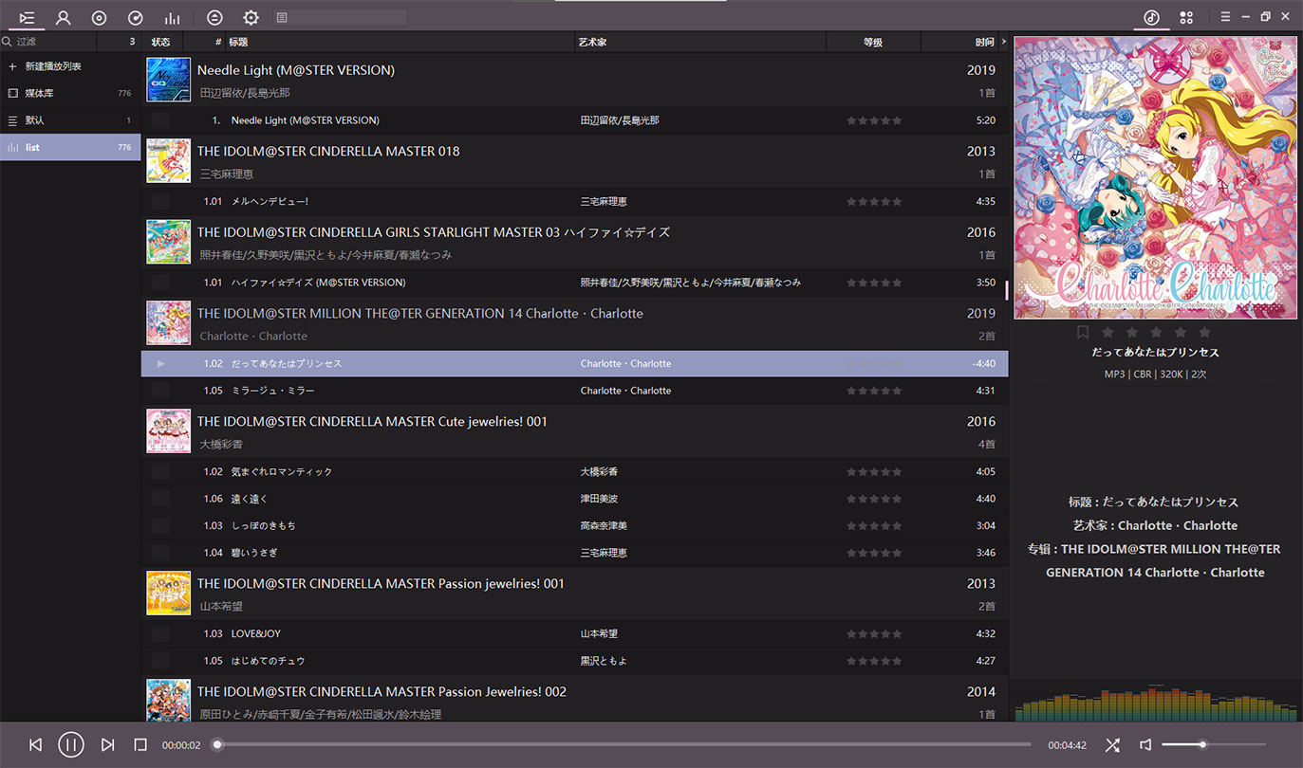Select the 媒体库 library item
Viewport: 1303px width, 768px height.
[70, 93]
